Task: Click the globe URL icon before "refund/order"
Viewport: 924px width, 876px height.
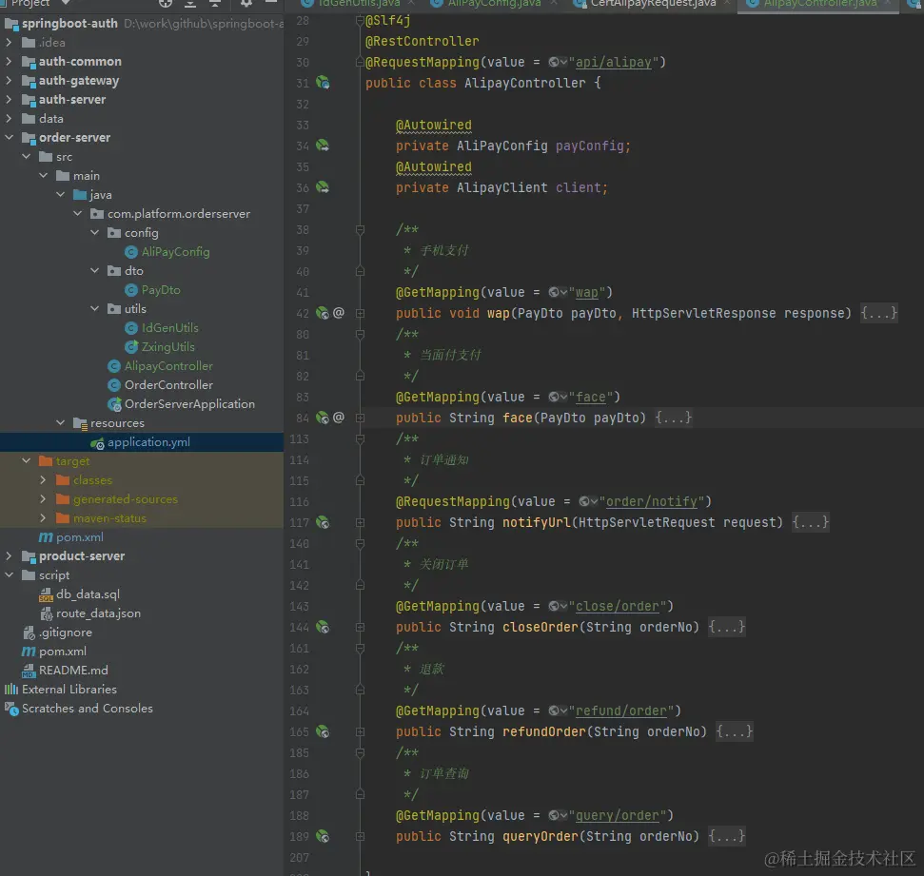Action: point(558,711)
